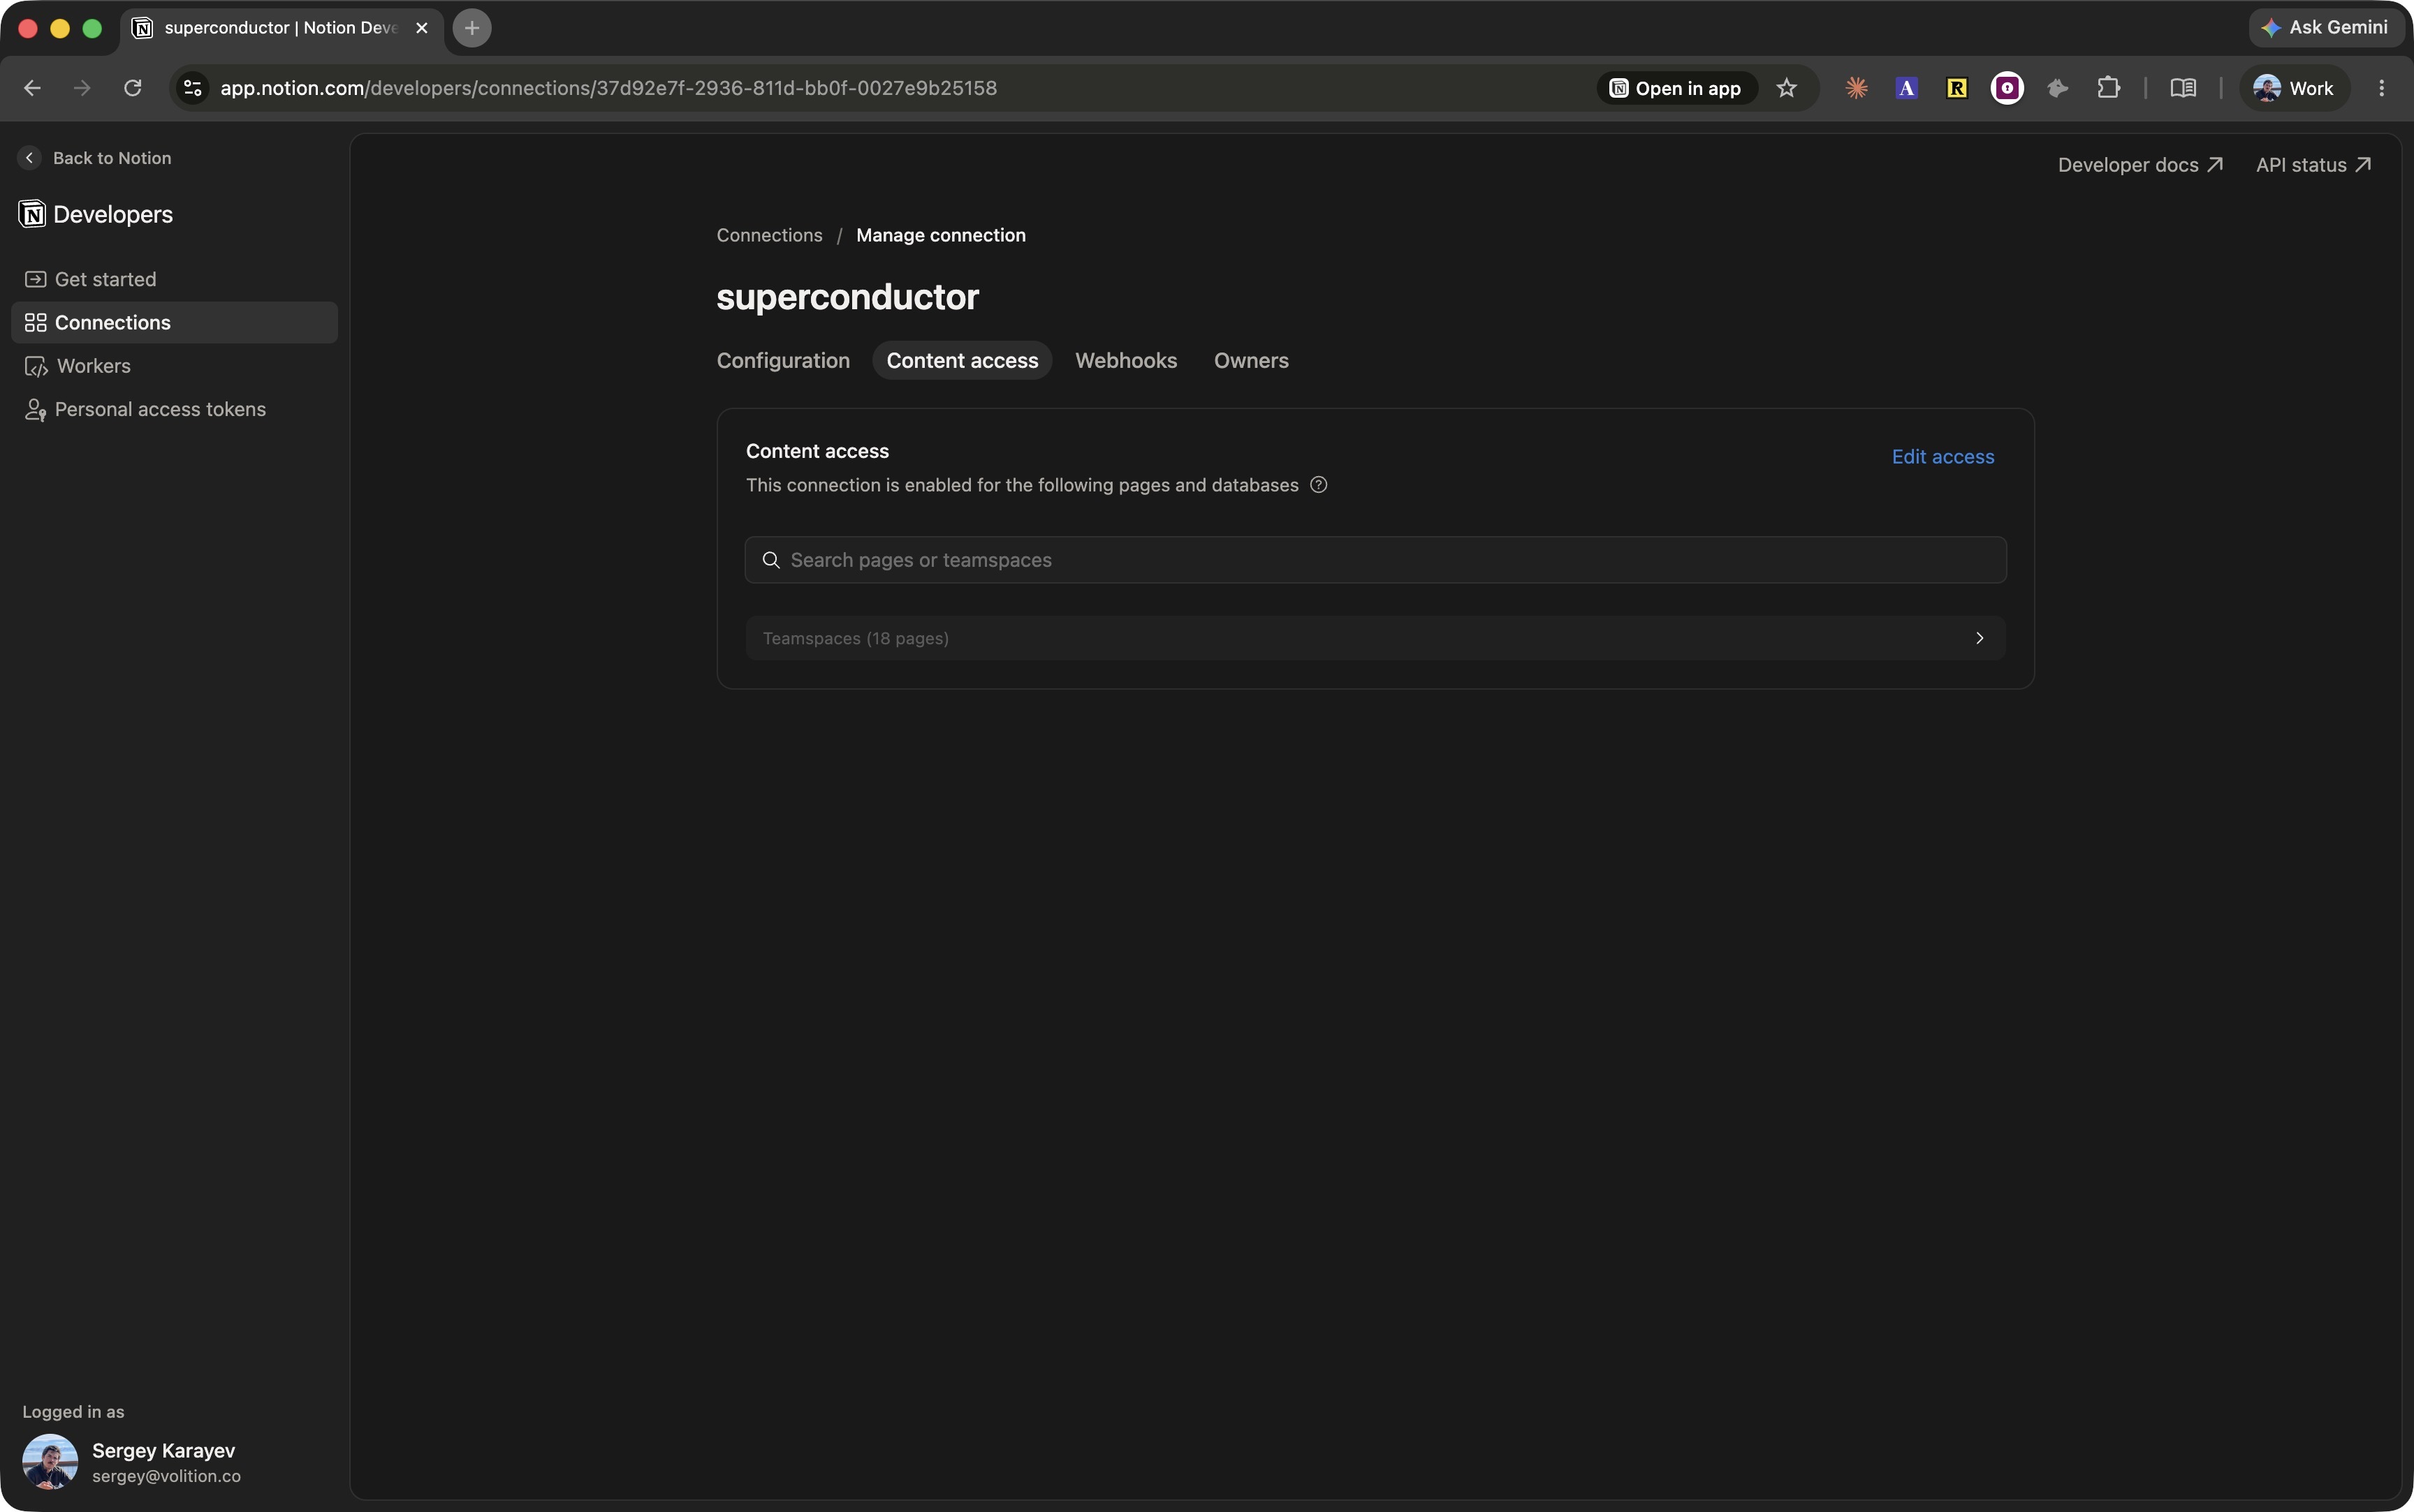Screen dimensions: 2414x1512
Task: Switch to the Owners tab
Action: click(1250, 360)
